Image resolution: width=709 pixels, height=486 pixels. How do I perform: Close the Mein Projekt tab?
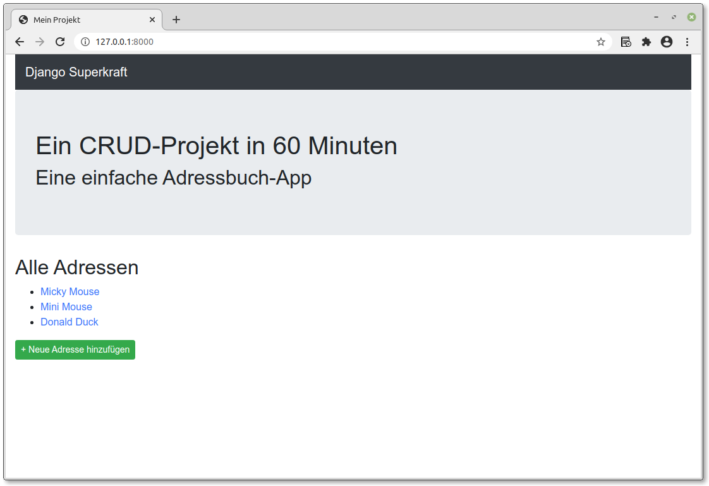pyautogui.click(x=152, y=20)
